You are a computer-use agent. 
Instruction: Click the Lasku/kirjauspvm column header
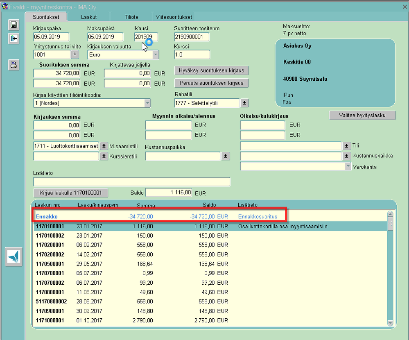[98, 205]
